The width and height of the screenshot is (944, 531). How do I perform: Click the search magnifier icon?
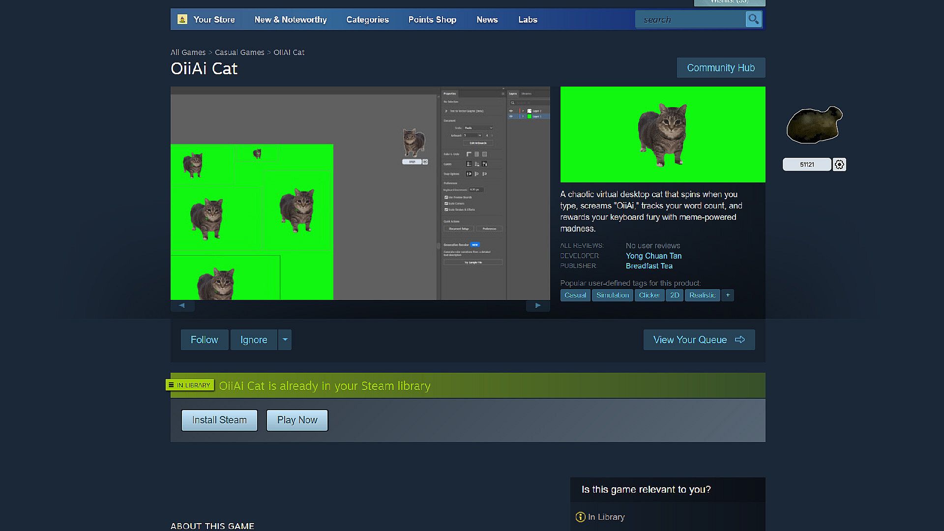tap(753, 20)
